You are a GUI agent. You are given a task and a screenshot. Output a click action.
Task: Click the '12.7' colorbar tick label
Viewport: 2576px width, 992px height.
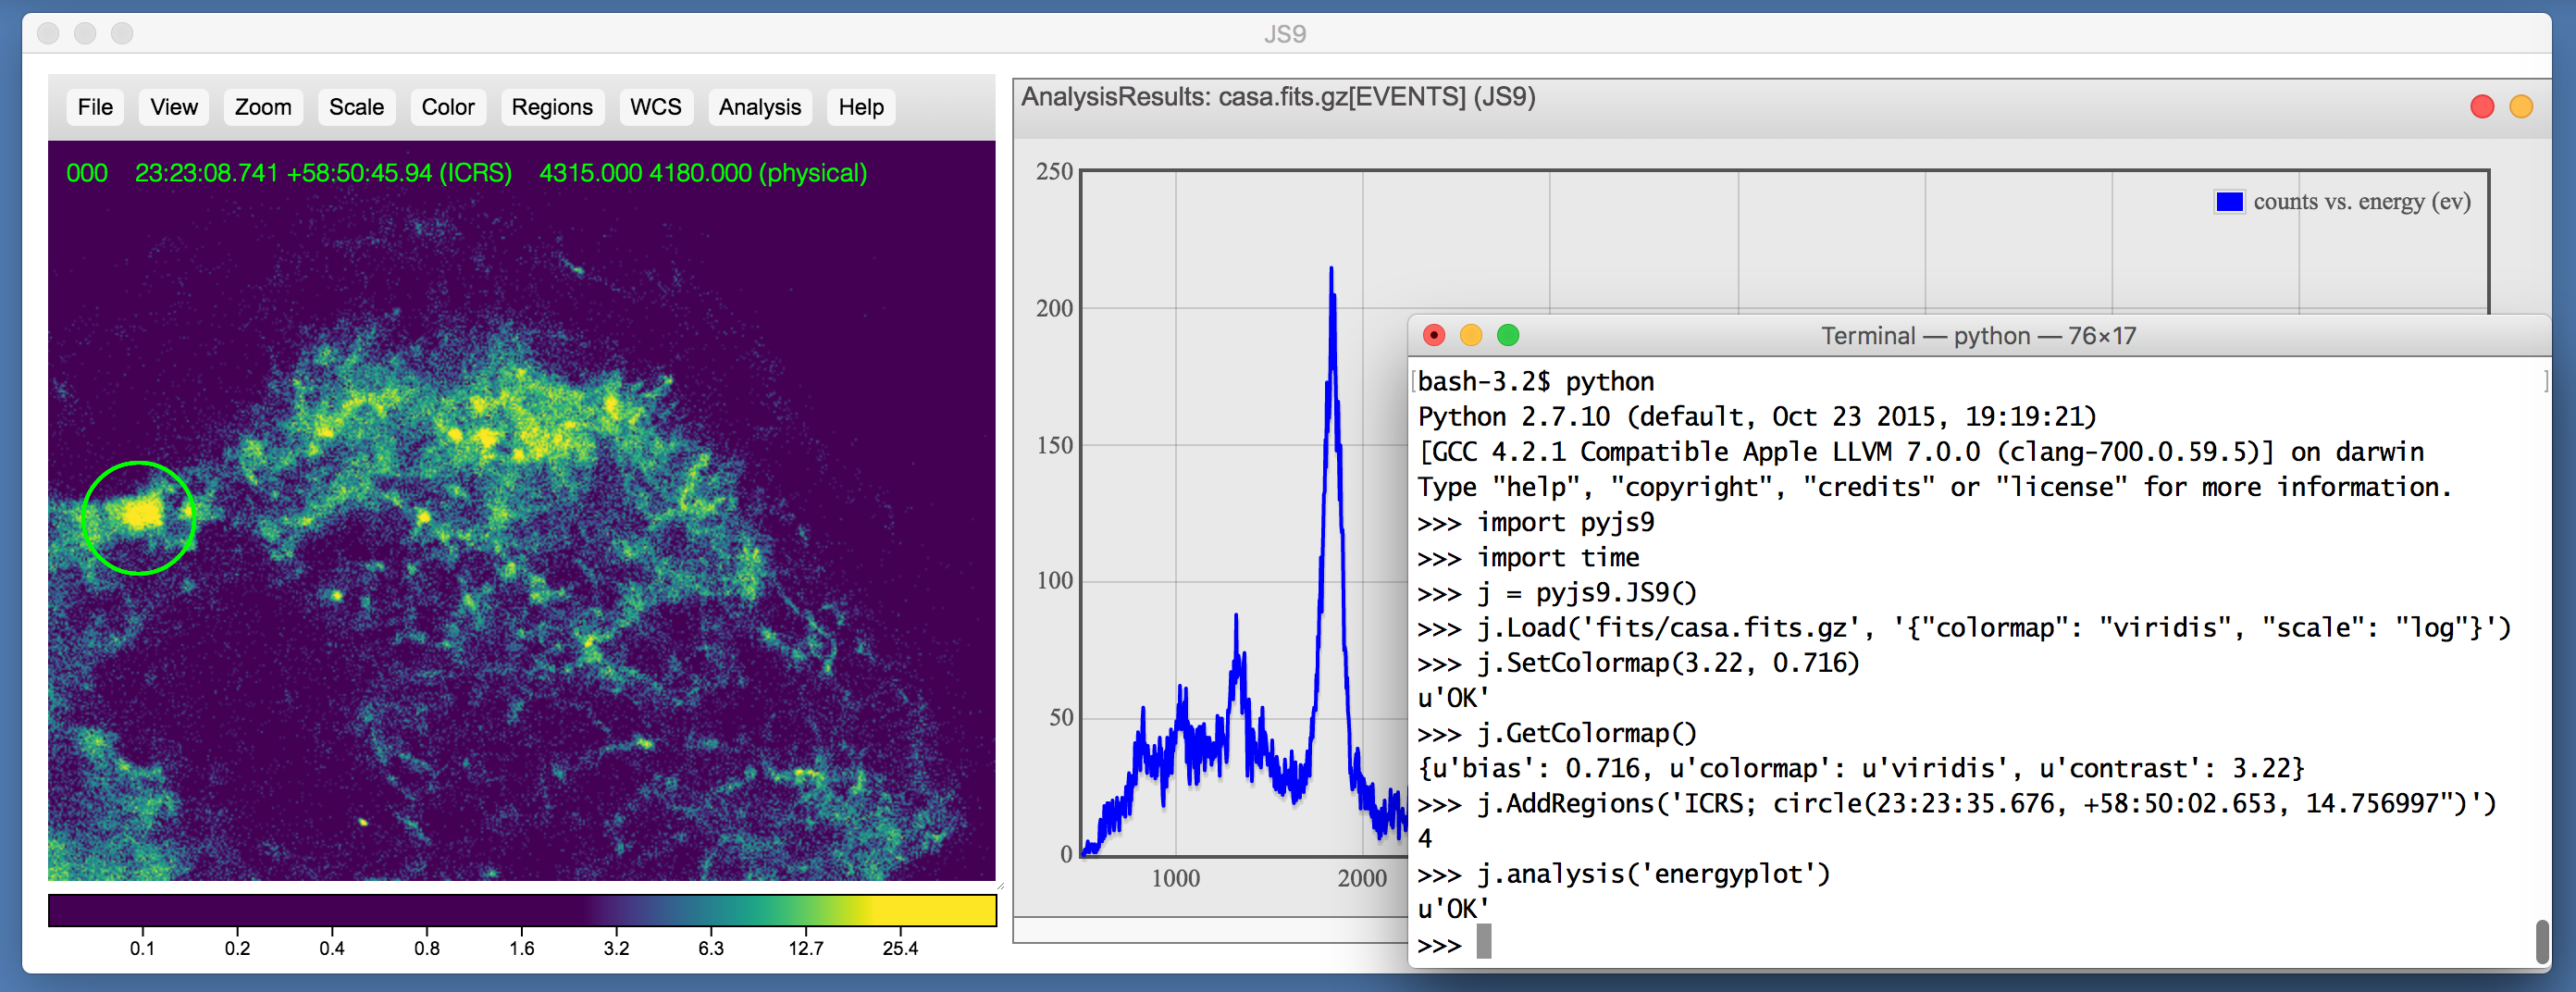tap(805, 948)
